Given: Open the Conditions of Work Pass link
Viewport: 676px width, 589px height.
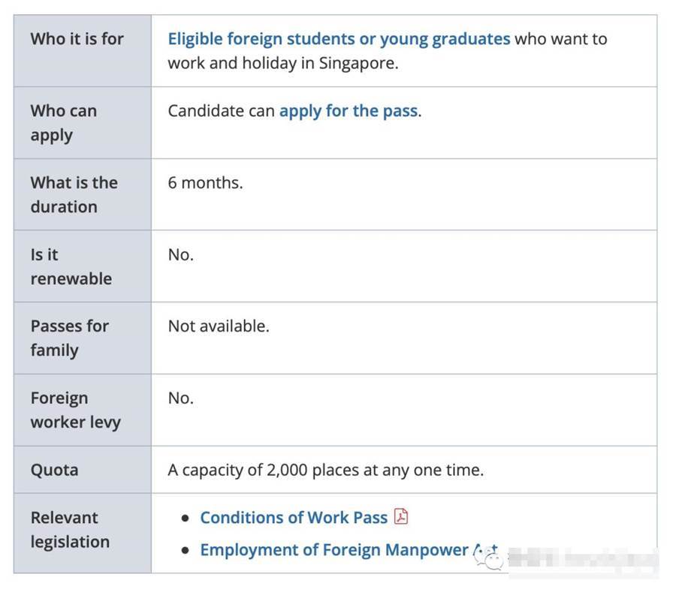Looking at the screenshot, I should tap(294, 518).
